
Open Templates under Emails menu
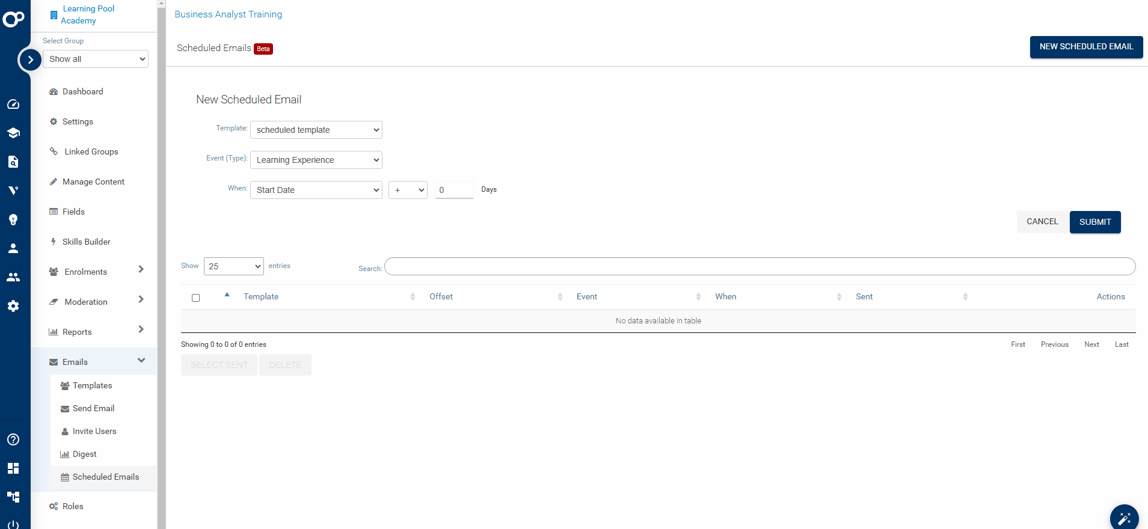click(92, 386)
